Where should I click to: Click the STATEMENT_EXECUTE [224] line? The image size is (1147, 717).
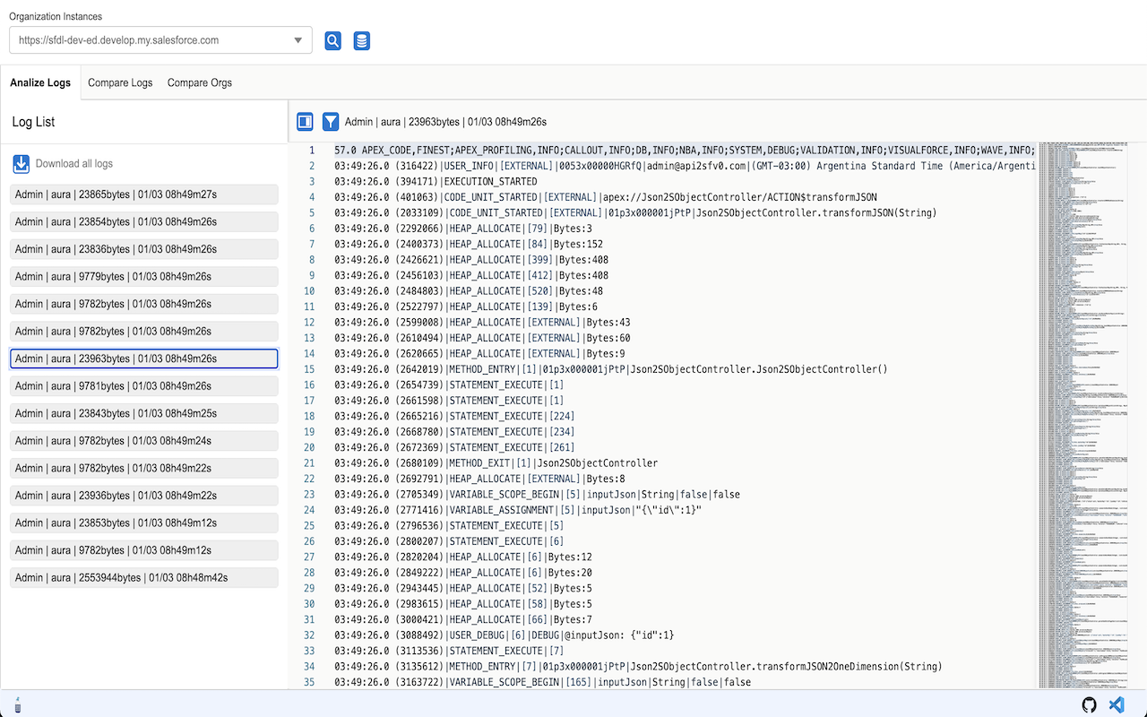pyautogui.click(x=454, y=416)
